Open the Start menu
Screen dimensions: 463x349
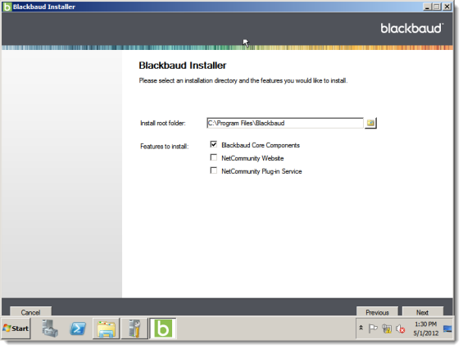16,329
